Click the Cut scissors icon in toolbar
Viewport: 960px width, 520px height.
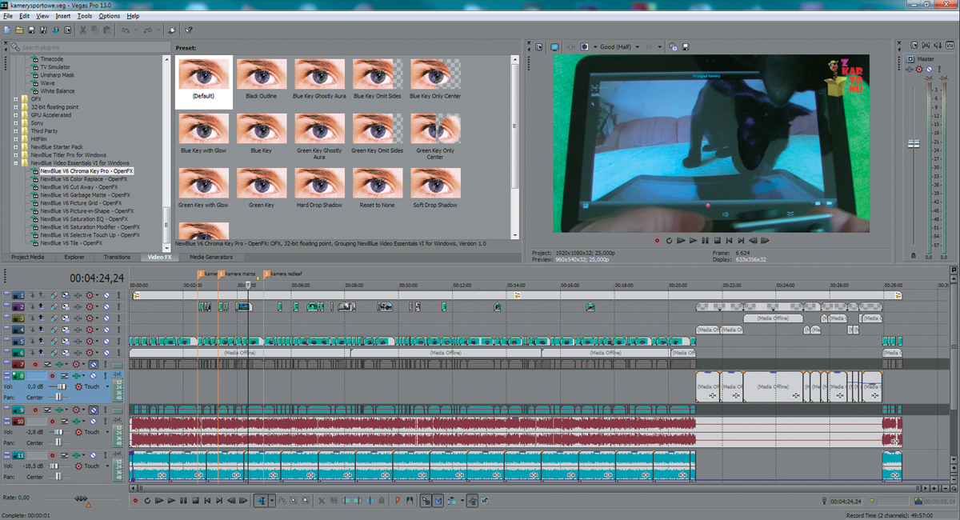(83, 30)
